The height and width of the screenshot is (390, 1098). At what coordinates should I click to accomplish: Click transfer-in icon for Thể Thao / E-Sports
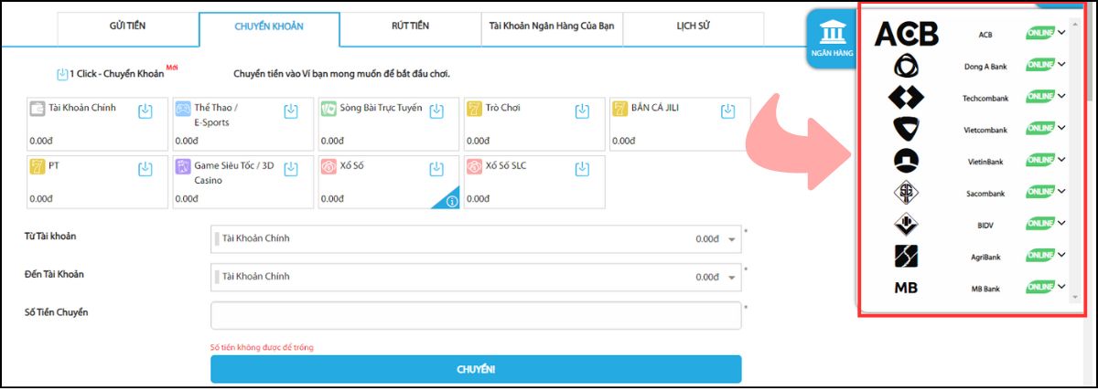pos(291,111)
